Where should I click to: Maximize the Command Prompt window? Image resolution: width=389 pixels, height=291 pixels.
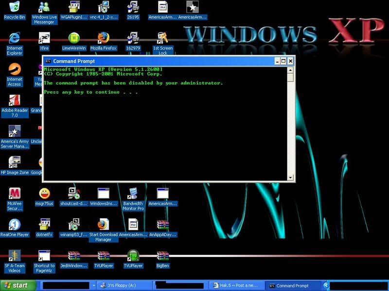click(x=283, y=61)
